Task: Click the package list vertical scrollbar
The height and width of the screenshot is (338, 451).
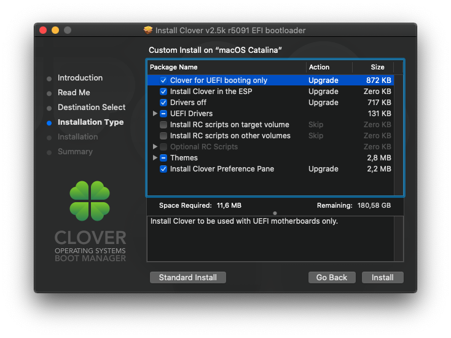Action: coord(398,135)
